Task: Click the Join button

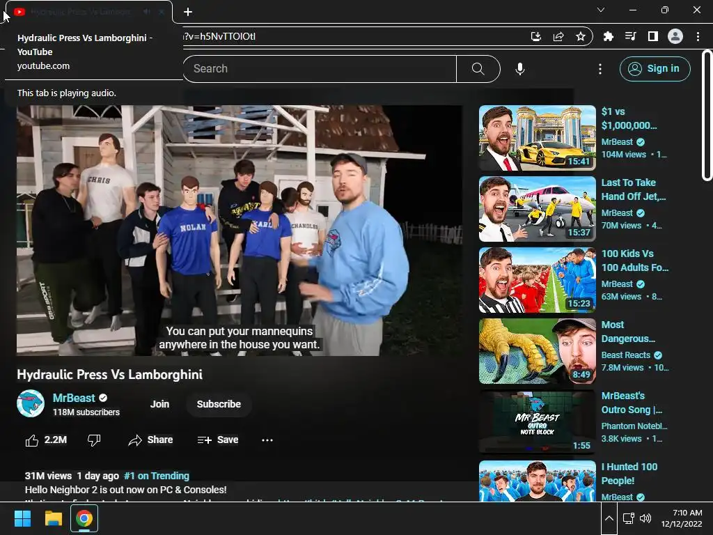Action: pos(159,404)
